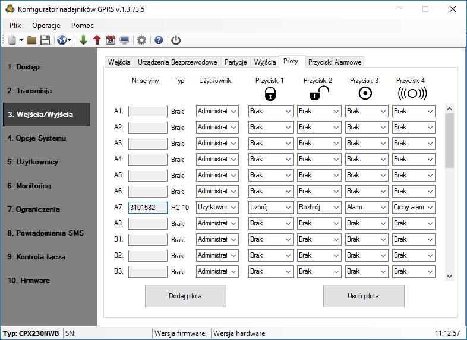Click the globe connection icon
467x340 pixels.
[x=62, y=40]
